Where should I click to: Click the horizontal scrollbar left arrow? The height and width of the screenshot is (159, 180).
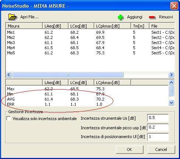9,75
